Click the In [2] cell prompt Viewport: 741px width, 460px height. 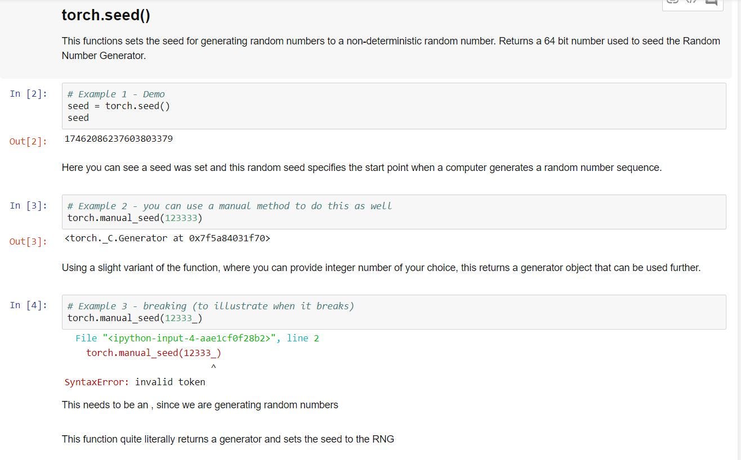[29, 94]
